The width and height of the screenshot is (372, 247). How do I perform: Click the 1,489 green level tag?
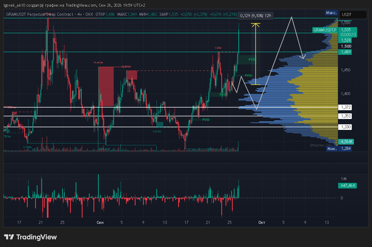click(x=346, y=52)
